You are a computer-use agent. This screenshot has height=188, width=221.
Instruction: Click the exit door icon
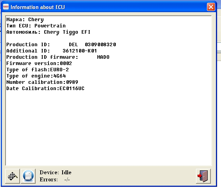pyautogui.click(x=203, y=176)
